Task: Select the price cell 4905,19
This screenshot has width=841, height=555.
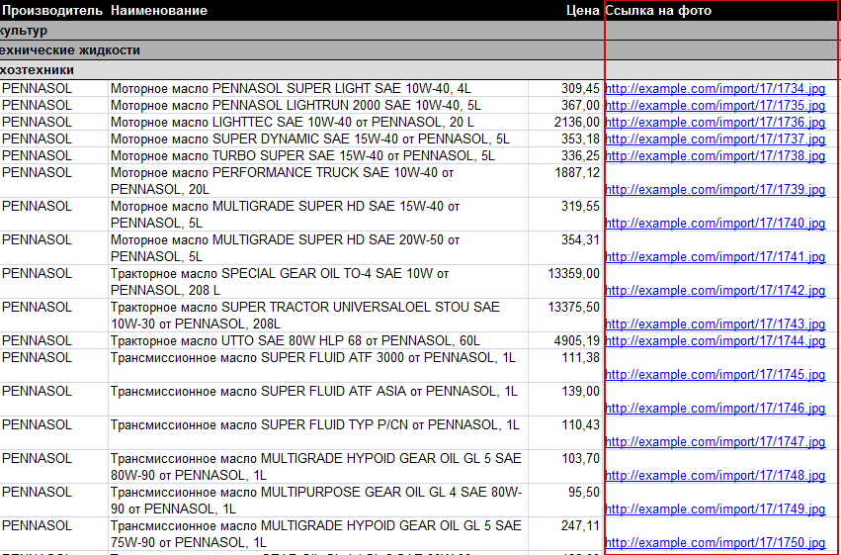Action: (x=577, y=341)
